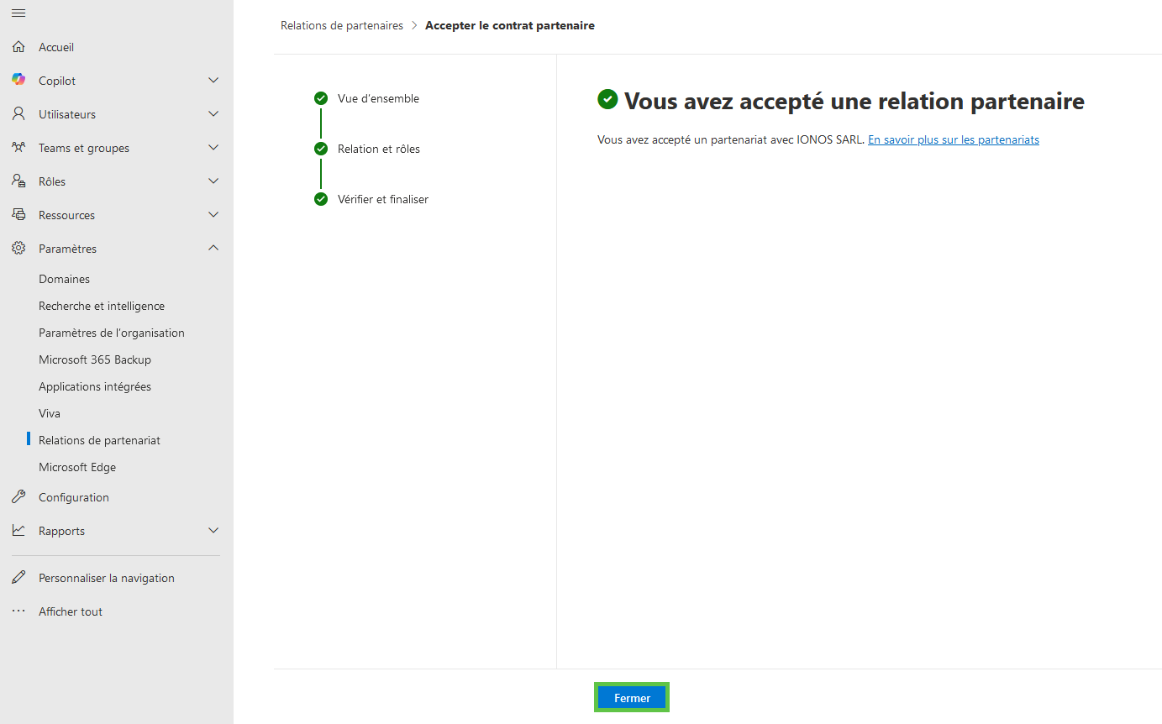Click the Paramètres gear icon

(18, 249)
